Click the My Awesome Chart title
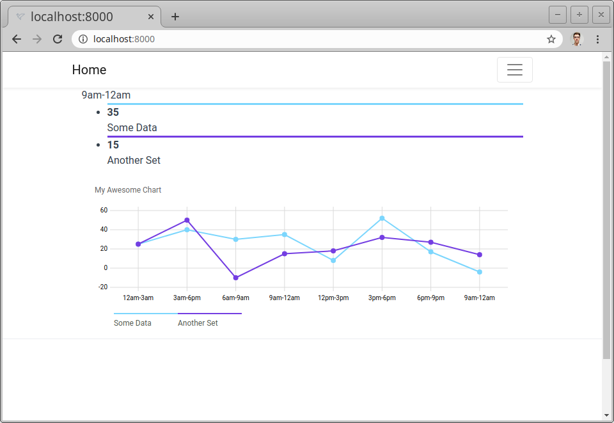 [x=128, y=189]
